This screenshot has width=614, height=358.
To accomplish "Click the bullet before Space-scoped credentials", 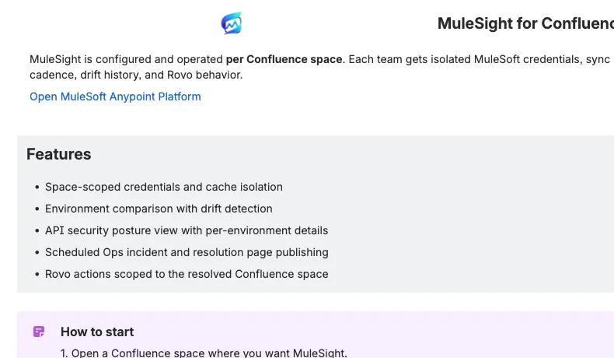I will (x=37, y=188).
